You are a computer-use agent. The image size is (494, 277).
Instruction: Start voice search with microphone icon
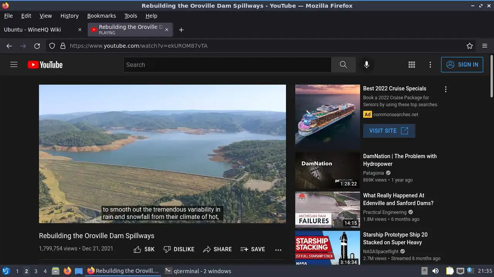pyautogui.click(x=367, y=65)
